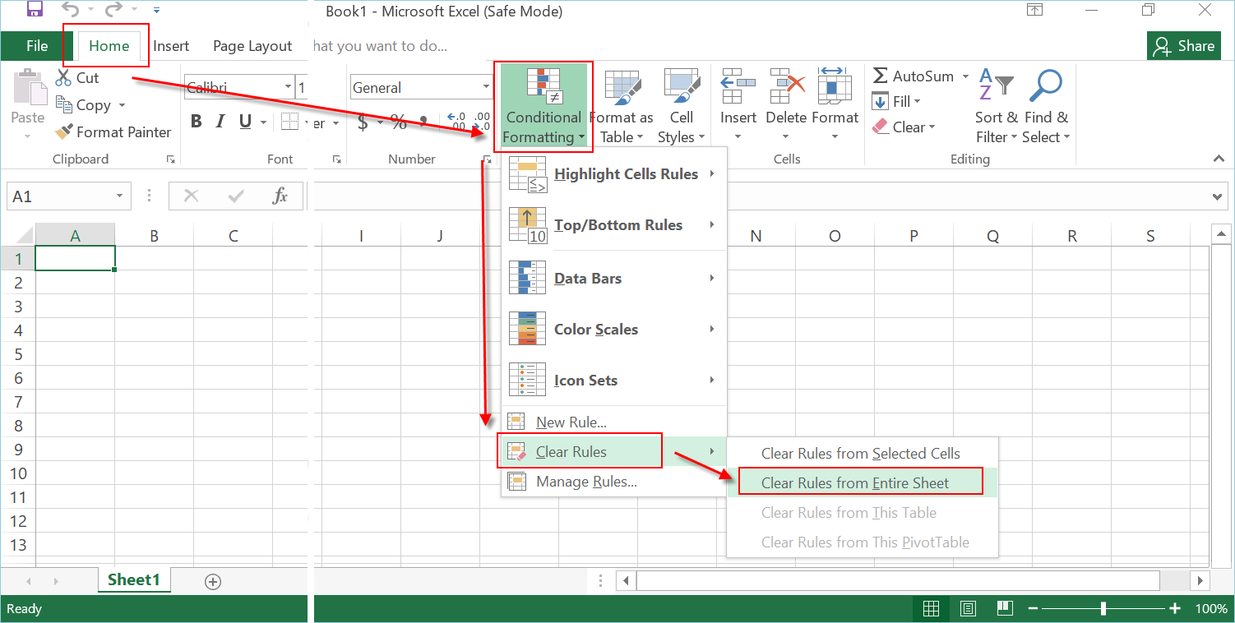Screen dimensions: 1235x623
Task: Click the Cut scissors icon
Action: point(64,78)
